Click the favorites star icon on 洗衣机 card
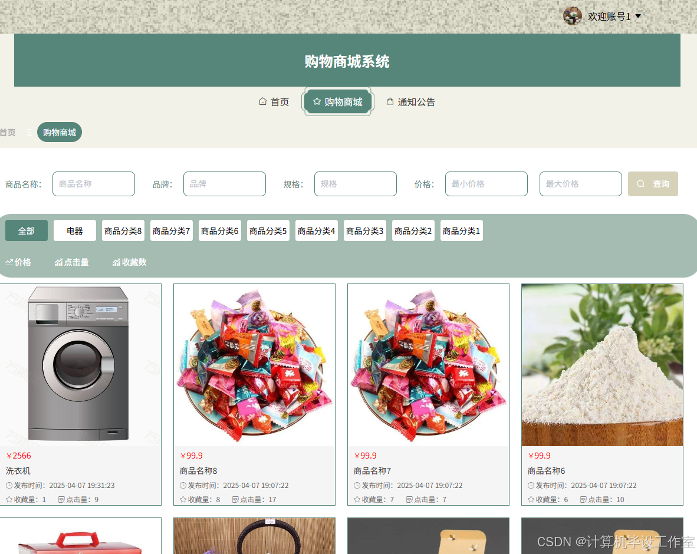 [x=9, y=499]
